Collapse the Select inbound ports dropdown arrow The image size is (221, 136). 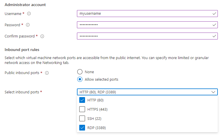pyautogui.click(x=213, y=92)
